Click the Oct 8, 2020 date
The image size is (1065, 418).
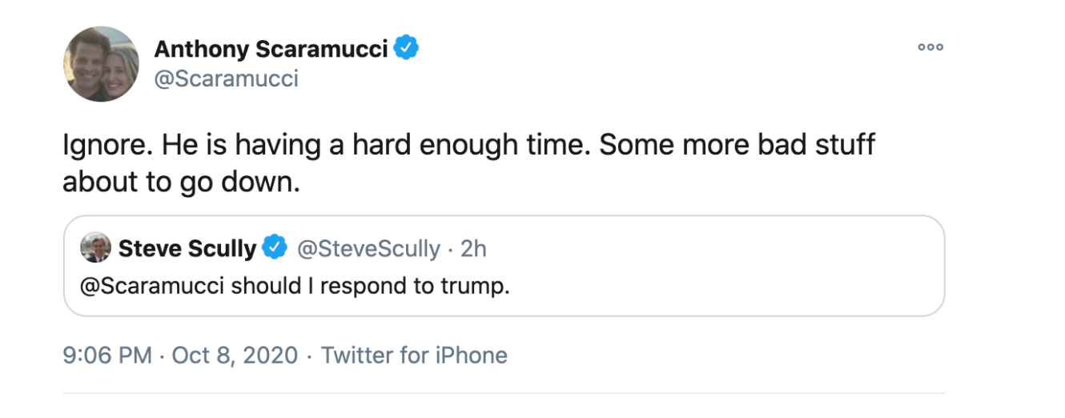point(234,355)
